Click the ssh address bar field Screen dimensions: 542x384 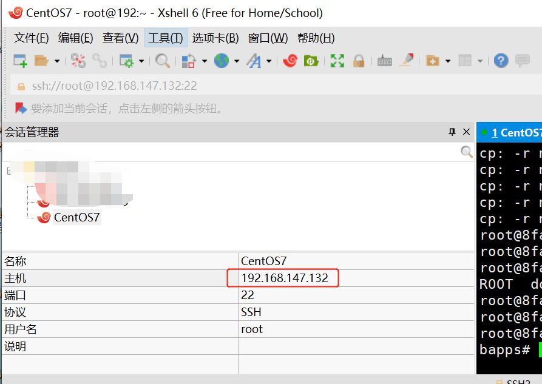pos(276,86)
